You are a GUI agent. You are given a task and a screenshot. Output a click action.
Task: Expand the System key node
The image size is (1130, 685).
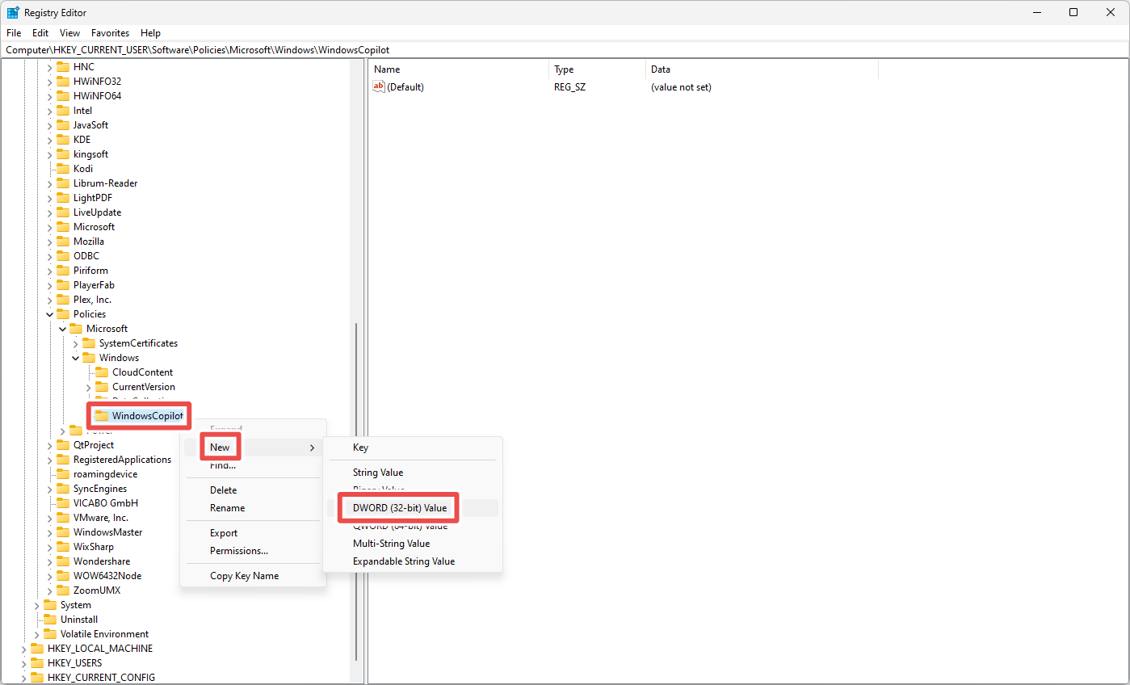pos(36,605)
